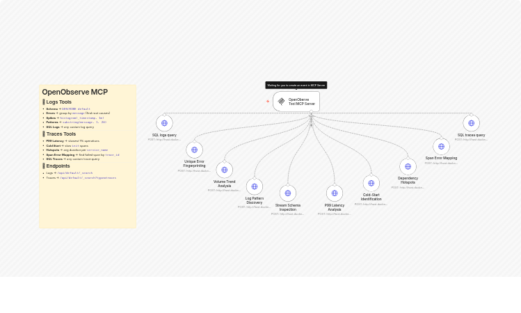Click the "P99 Latency Analysis" node label

335,207
